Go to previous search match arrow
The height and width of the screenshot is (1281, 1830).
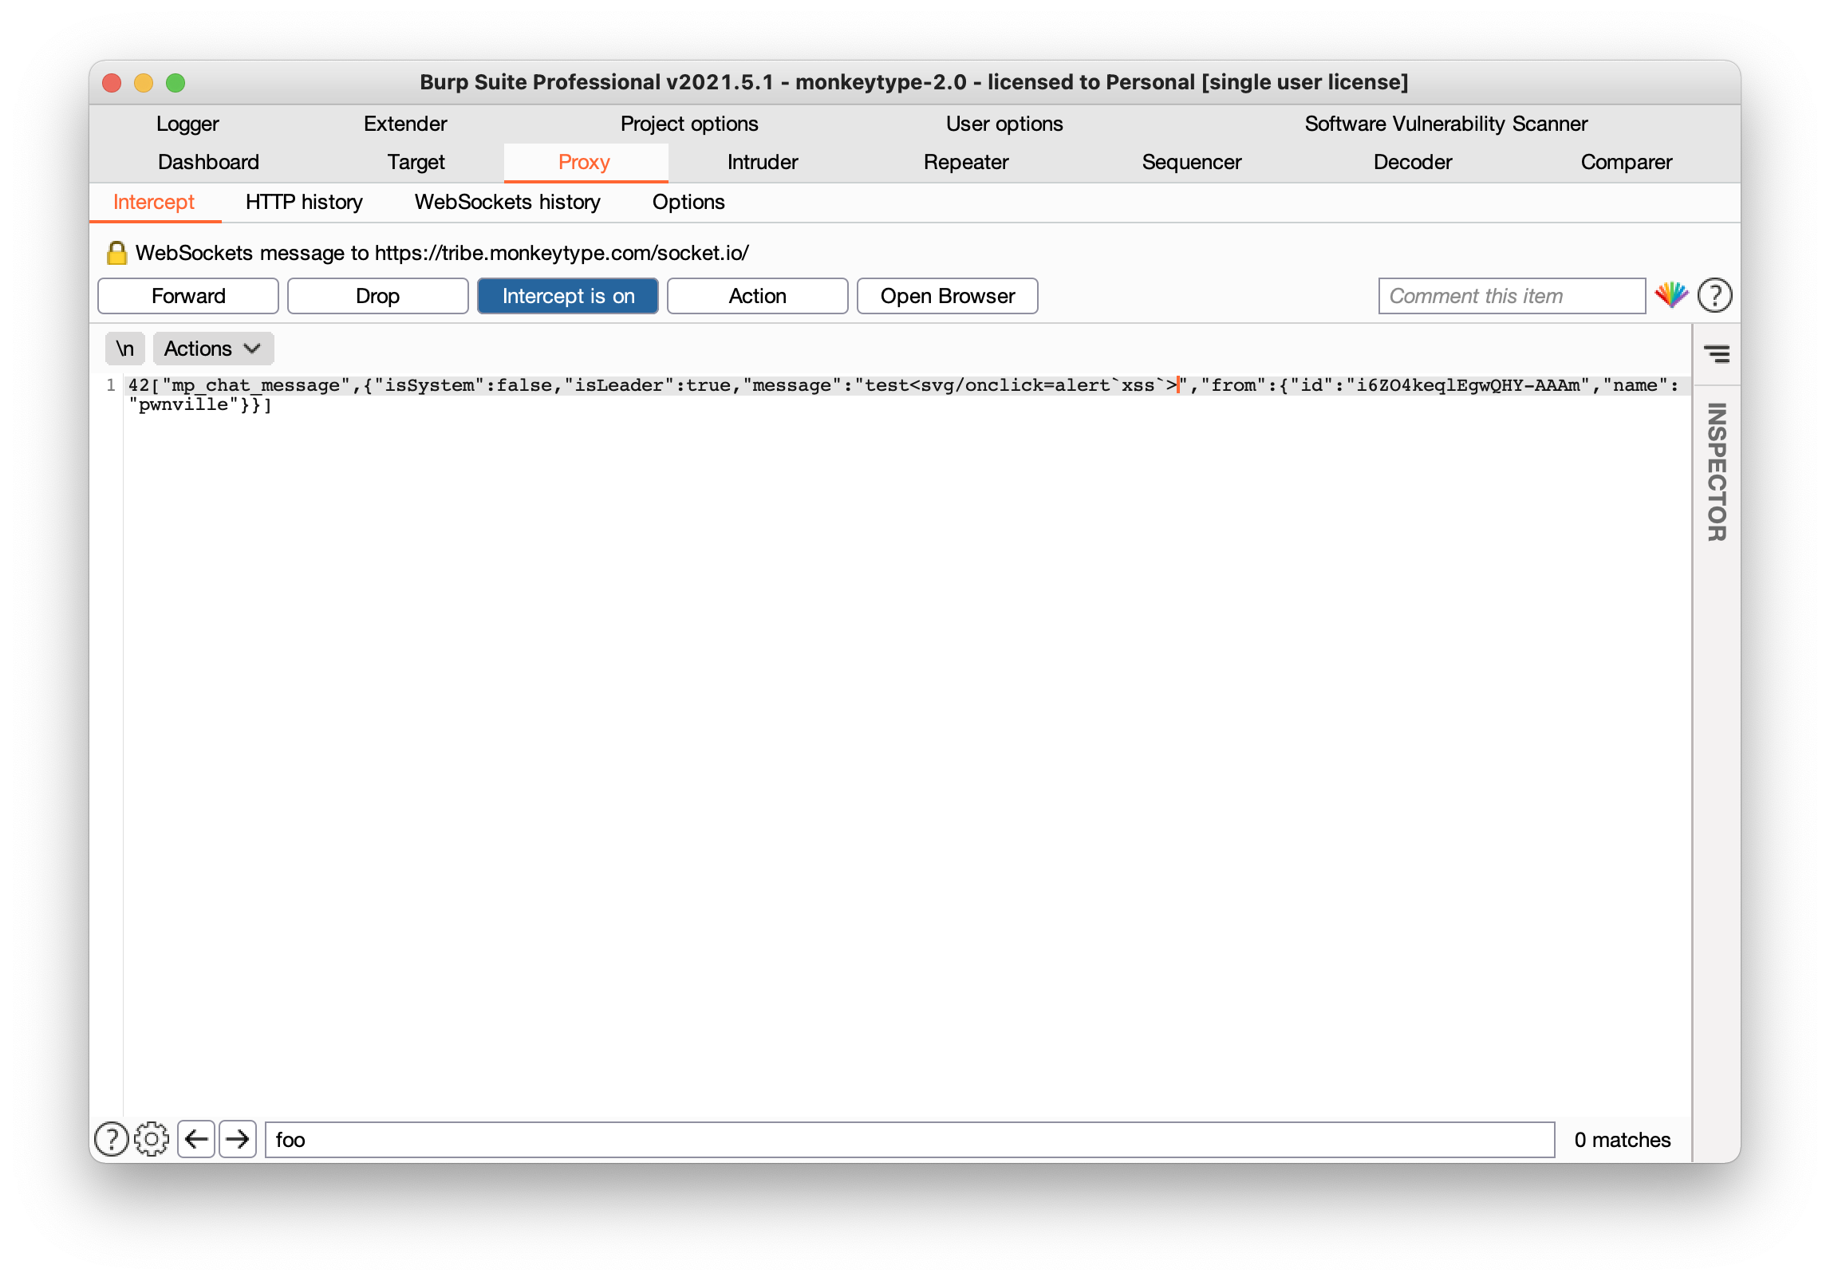tap(196, 1139)
